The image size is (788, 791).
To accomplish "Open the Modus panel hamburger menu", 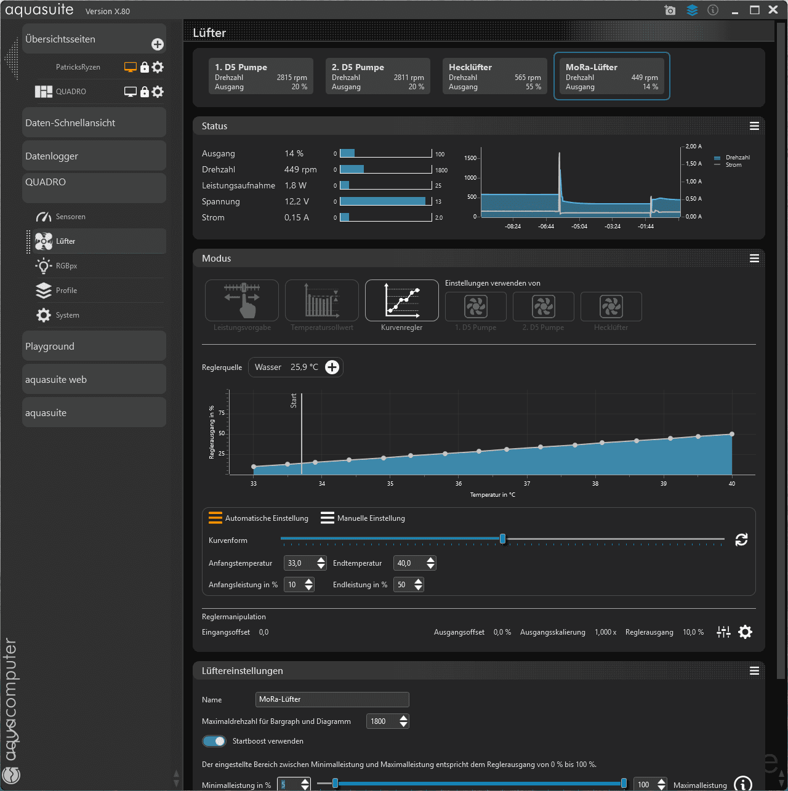I will point(754,259).
